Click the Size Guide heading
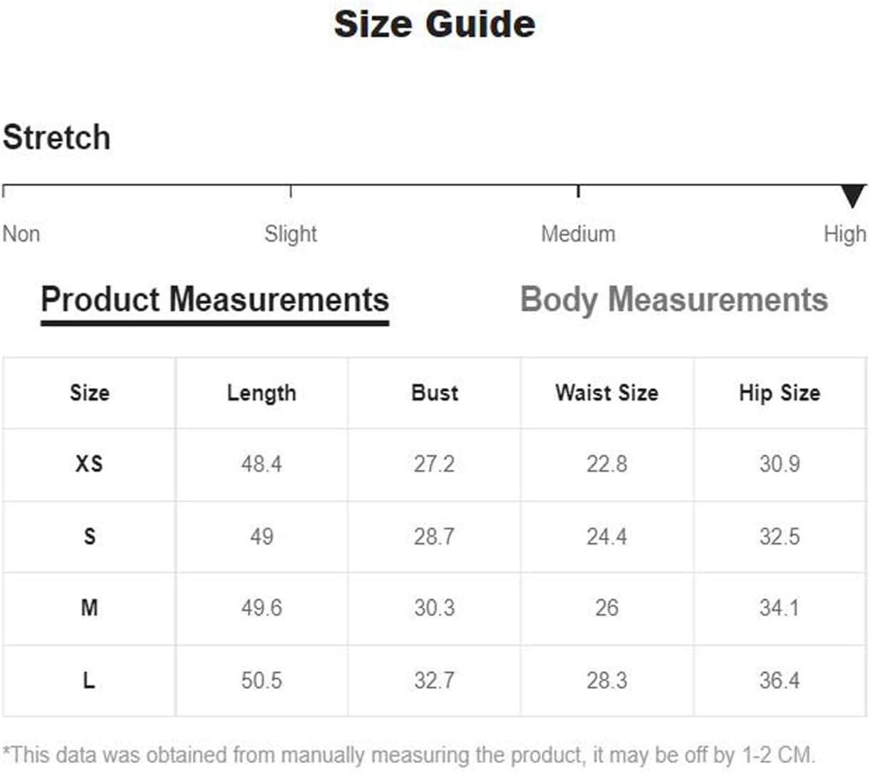870x773 pixels. point(435,23)
